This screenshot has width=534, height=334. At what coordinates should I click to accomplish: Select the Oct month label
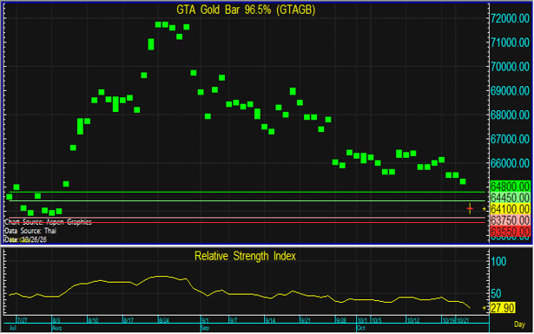coord(360,328)
